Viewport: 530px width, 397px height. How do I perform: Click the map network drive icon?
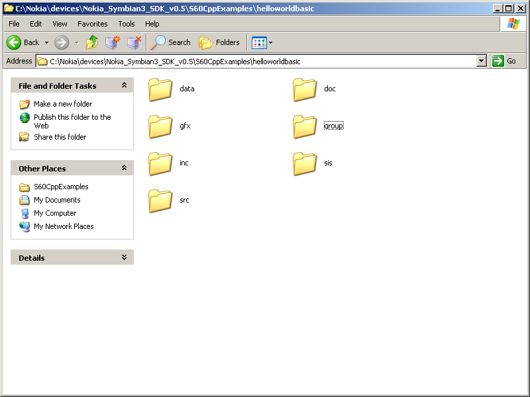[x=113, y=42]
